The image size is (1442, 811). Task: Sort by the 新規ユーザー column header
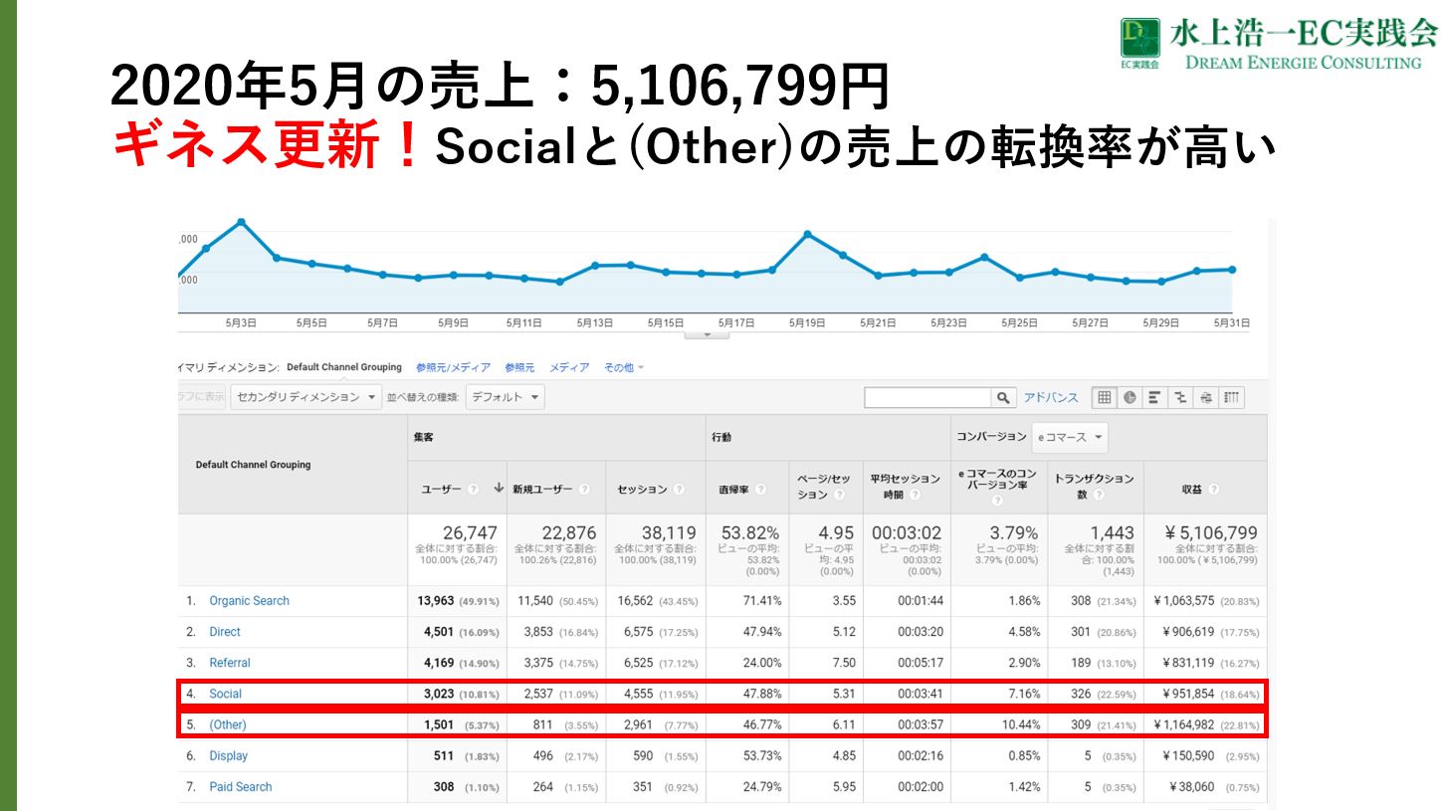(x=542, y=490)
